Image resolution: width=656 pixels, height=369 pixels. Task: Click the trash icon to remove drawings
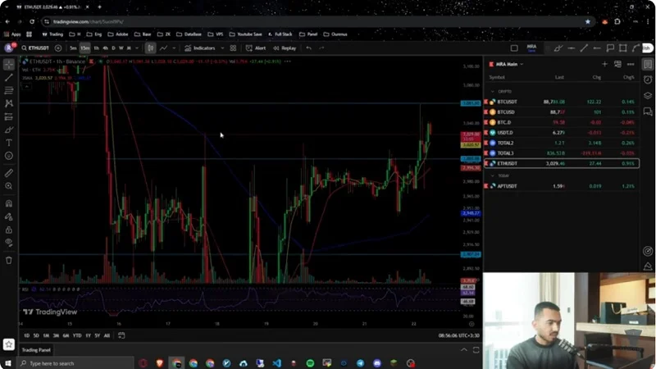pyautogui.click(x=9, y=260)
